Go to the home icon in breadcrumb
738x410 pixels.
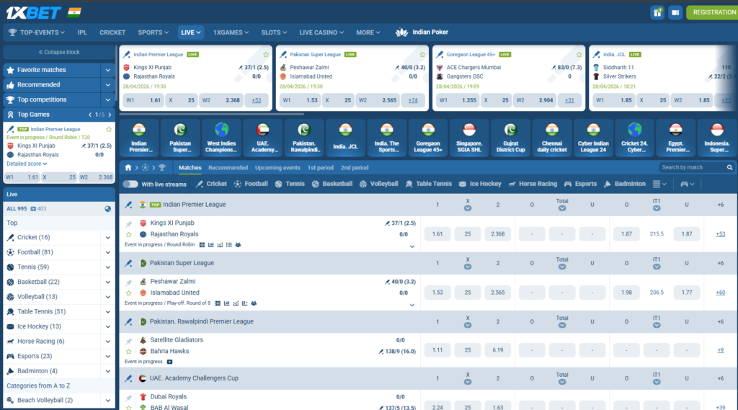coord(128,168)
